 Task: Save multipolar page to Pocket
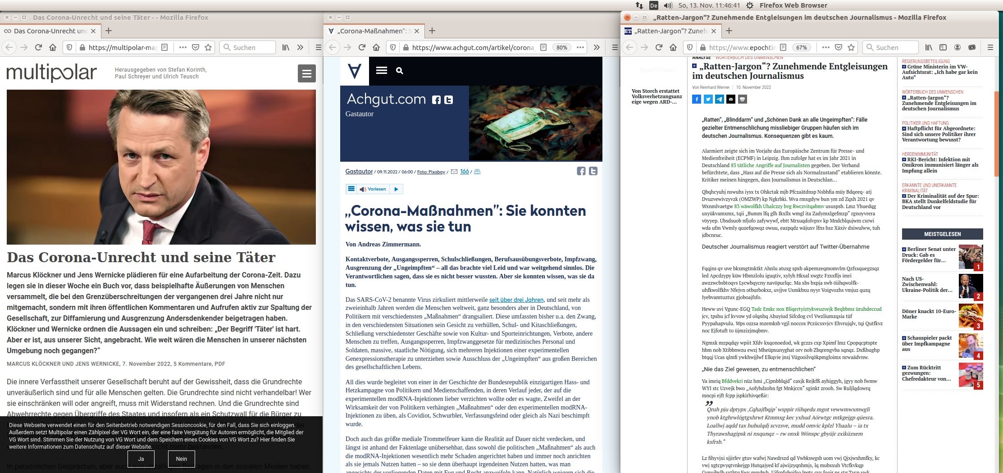(196, 47)
